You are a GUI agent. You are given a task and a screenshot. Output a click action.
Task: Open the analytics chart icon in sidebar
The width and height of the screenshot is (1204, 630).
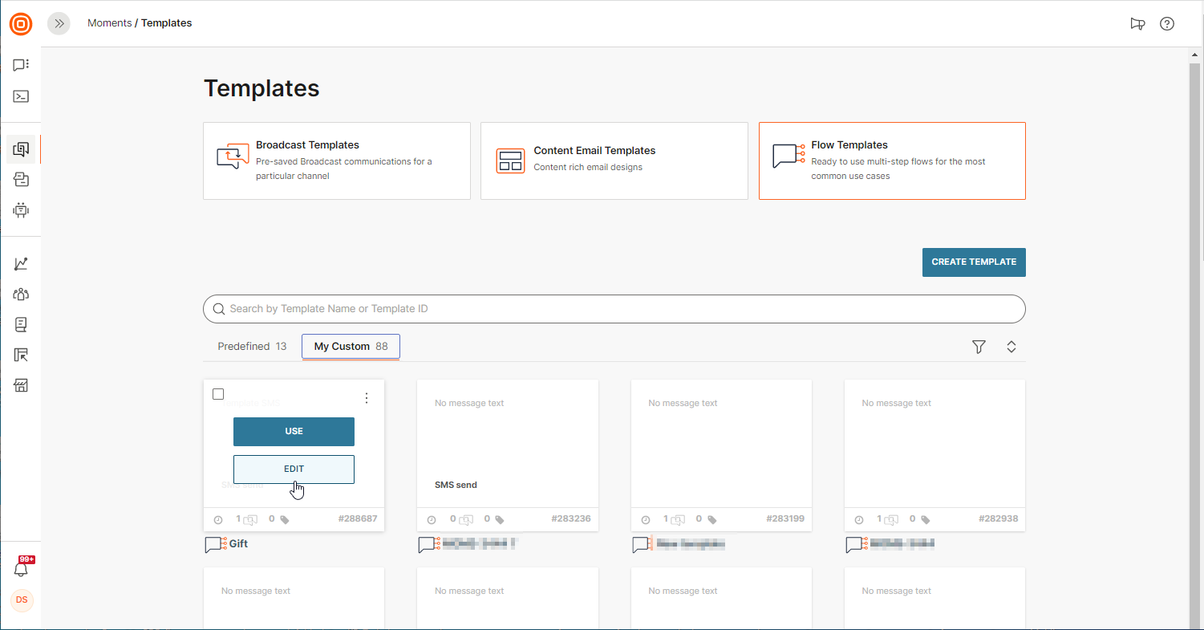[21, 264]
